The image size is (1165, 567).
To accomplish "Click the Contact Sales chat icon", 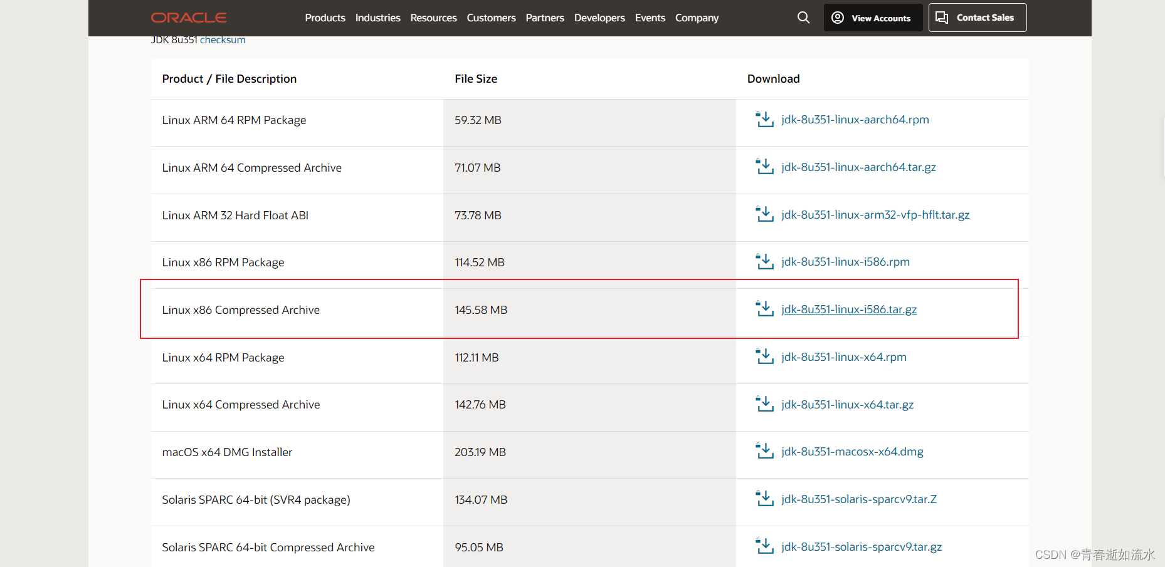I will [x=942, y=18].
